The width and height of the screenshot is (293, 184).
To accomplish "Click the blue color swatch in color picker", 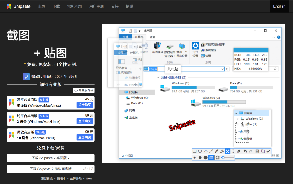I will [x=251, y=50].
